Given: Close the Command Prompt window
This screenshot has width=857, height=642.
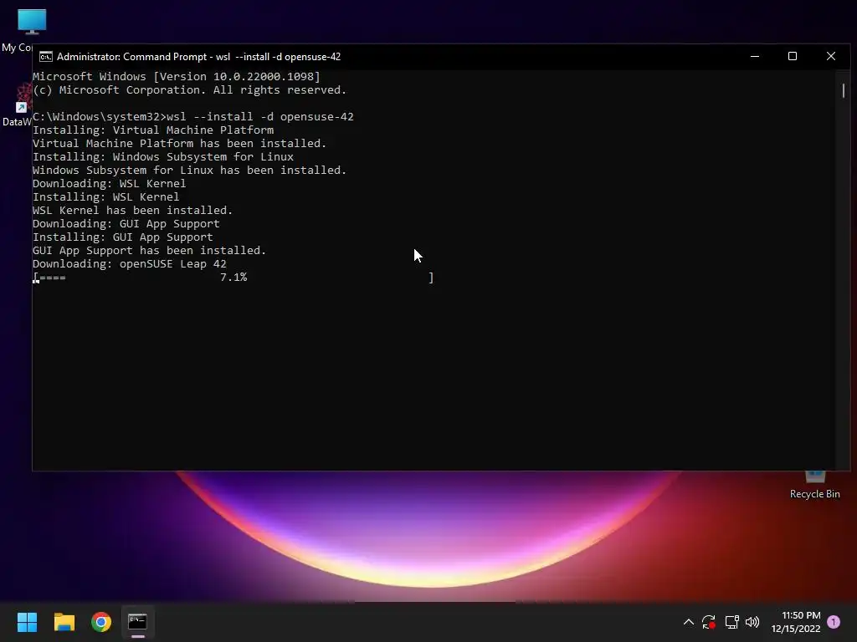Looking at the screenshot, I should tap(831, 56).
